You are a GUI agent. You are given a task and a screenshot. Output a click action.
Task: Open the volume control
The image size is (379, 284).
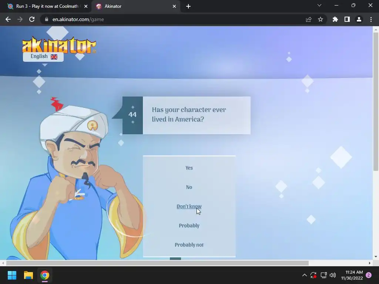(333, 275)
